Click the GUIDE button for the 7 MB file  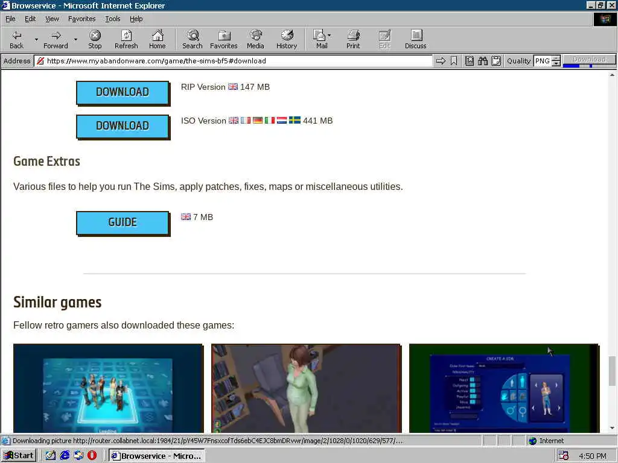[x=123, y=222]
